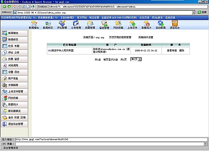This screenshot has height=151, width=209.
Task: Select 服务器概况 in the left sidebar
Action: tap(15, 111)
